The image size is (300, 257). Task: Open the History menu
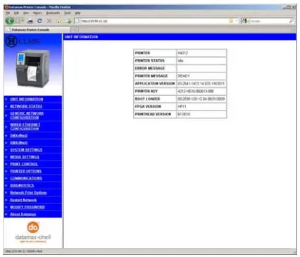(37, 13)
